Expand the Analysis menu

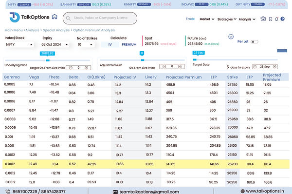[x=247, y=19]
